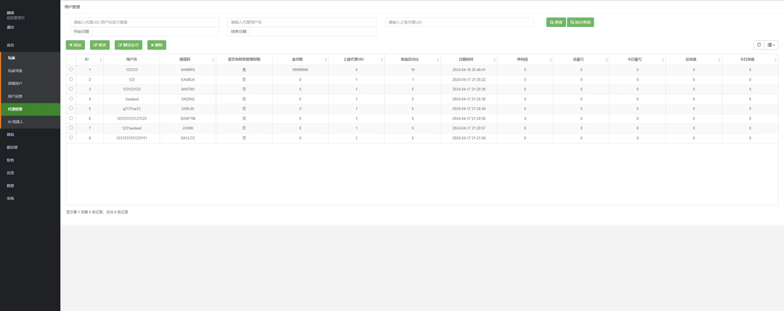
Task: Sort by 今日盈亏 column
Action: click(638, 59)
